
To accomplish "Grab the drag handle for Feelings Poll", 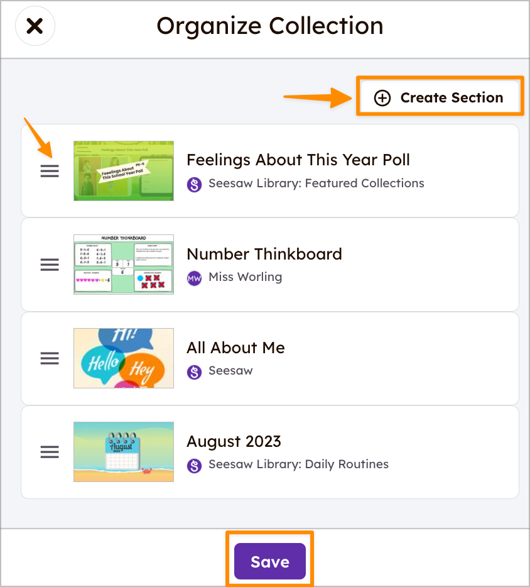I will click(x=50, y=171).
